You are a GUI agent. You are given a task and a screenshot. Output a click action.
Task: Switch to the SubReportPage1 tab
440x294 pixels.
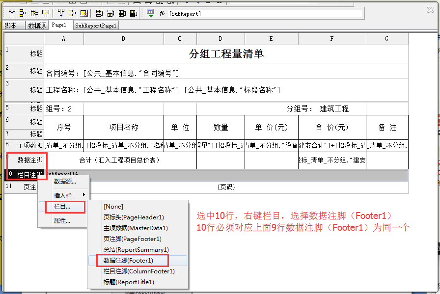tap(96, 26)
